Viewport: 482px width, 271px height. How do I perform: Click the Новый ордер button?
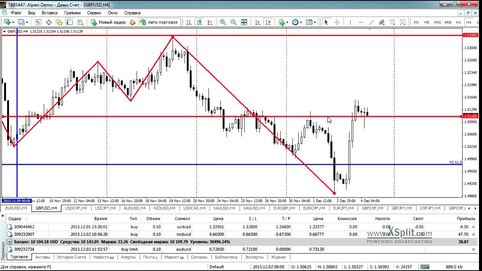tap(108, 22)
